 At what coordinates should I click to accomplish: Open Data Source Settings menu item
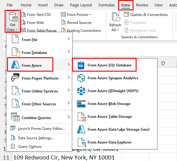click(x=39, y=138)
